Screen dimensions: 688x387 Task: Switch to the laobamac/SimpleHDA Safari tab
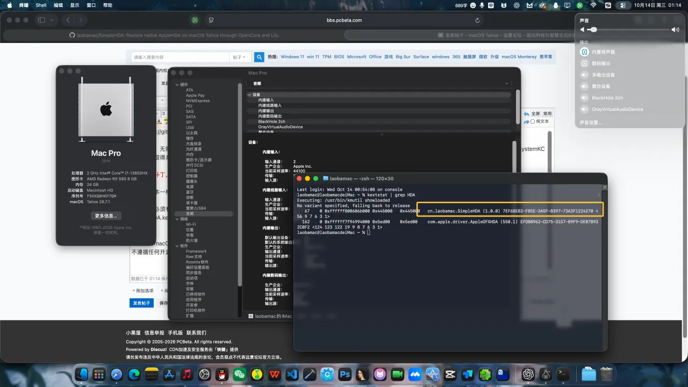(173, 35)
